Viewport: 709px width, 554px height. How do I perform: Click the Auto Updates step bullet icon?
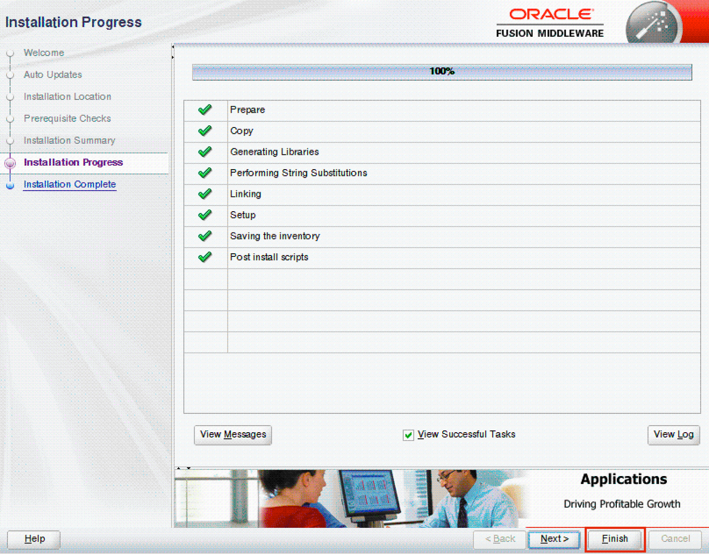click(10, 75)
